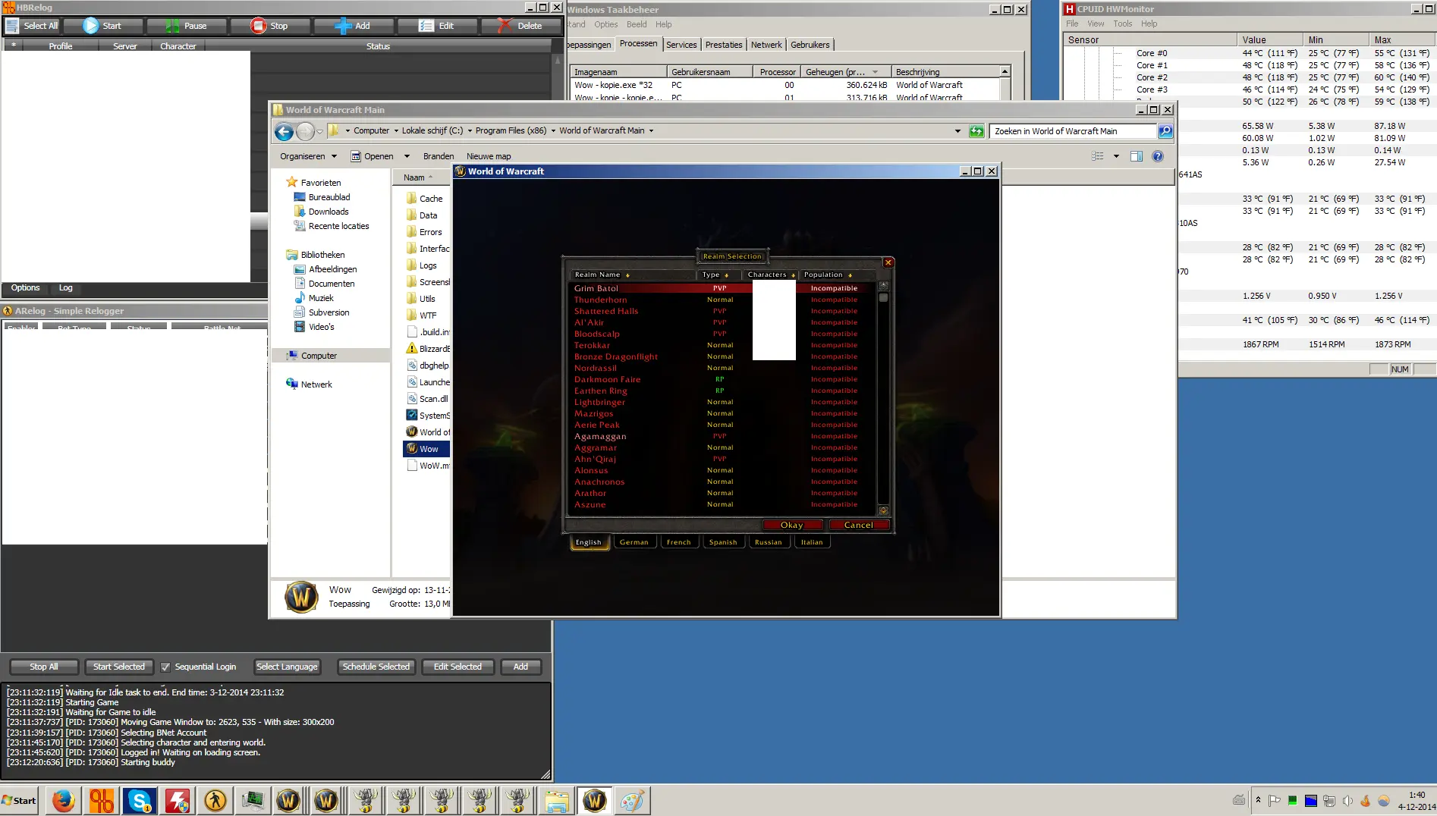Click the volume icon in system tray

tap(1347, 801)
